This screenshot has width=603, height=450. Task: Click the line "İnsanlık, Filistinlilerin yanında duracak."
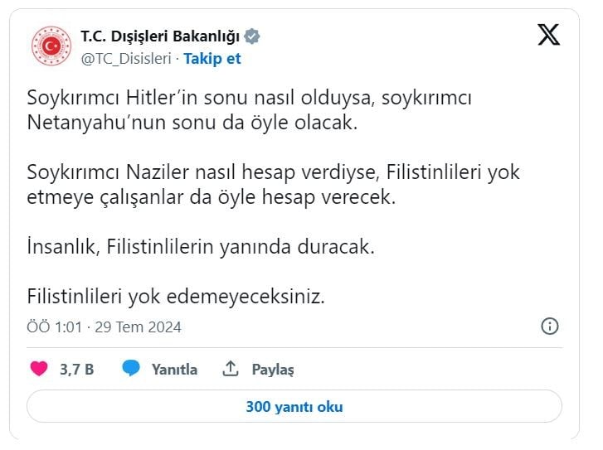[201, 247]
